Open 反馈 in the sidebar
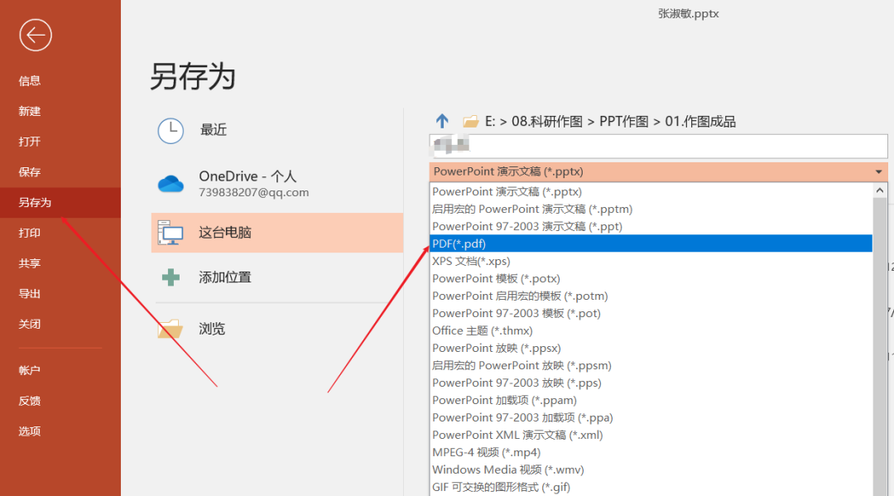Viewport: 894px width, 496px height. pos(30,401)
